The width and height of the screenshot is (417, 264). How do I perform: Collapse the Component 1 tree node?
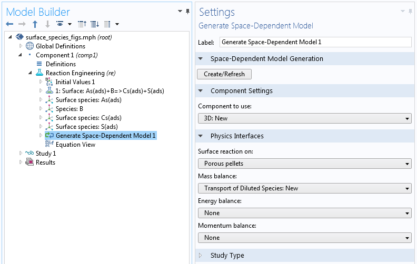(x=21, y=55)
